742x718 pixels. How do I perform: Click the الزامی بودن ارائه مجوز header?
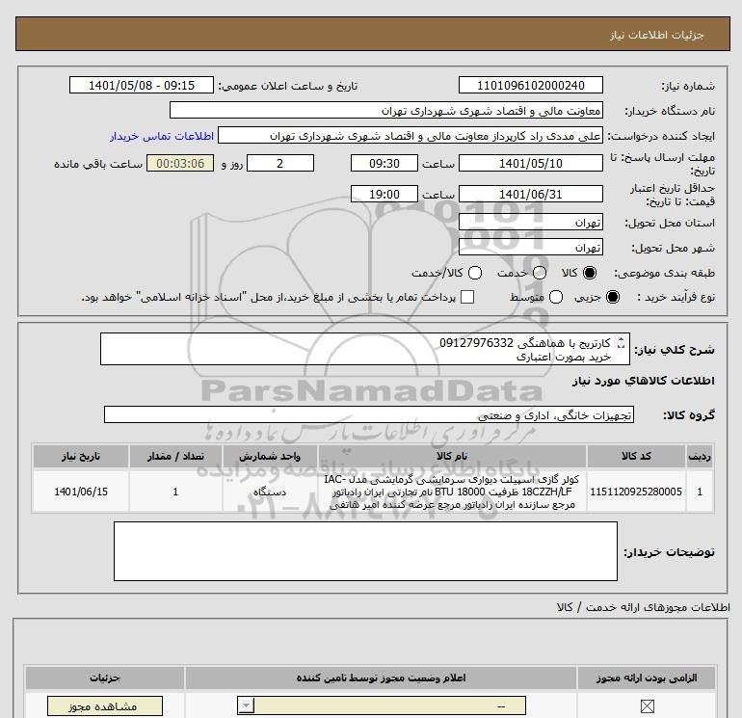(x=647, y=678)
